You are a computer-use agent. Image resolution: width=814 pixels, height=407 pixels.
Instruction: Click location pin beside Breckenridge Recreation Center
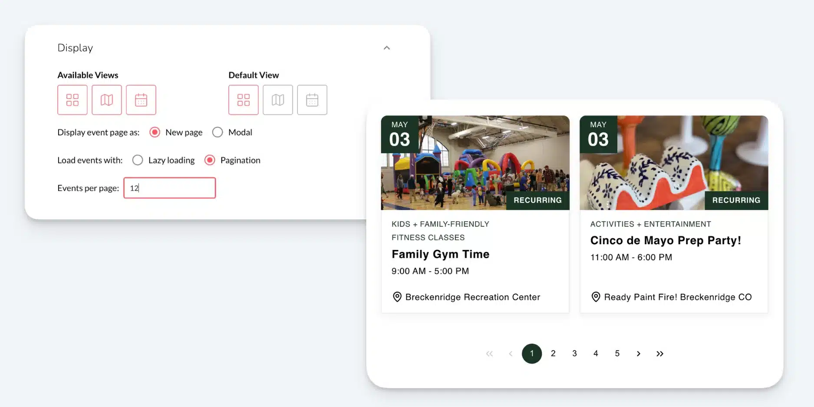point(397,297)
